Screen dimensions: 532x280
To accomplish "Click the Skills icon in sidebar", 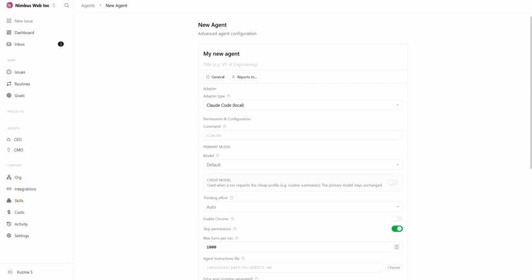I will [9, 201].
